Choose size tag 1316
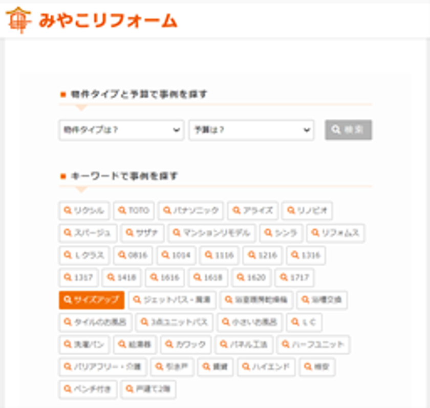This screenshot has height=408, width=430. click(306, 255)
